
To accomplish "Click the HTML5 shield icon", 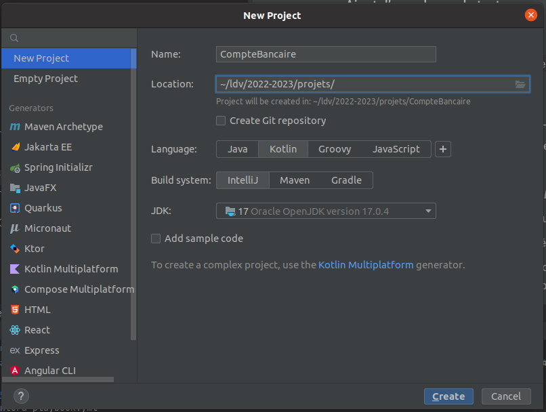I will 15,310.
